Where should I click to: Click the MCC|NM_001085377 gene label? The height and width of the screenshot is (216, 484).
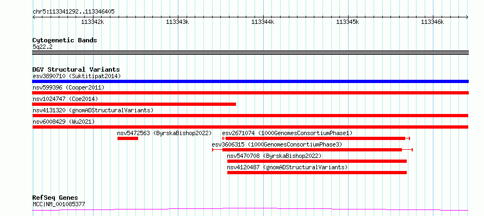click(x=59, y=204)
